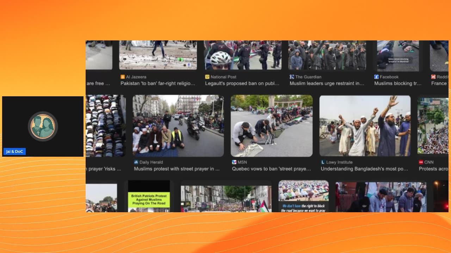Select Facebook Montreal prayers thumbnail
This screenshot has height=253, width=451.
pyautogui.click(x=398, y=56)
